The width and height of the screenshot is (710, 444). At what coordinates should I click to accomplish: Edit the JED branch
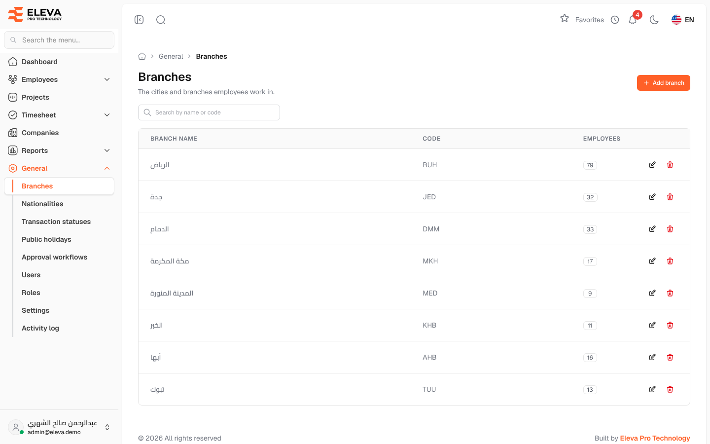tap(652, 197)
